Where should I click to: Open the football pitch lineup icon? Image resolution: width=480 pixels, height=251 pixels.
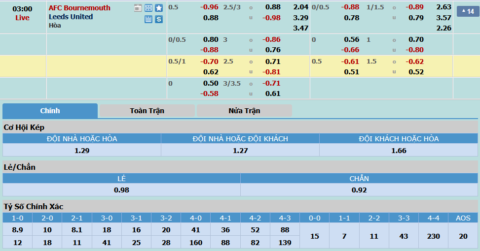(148, 8)
